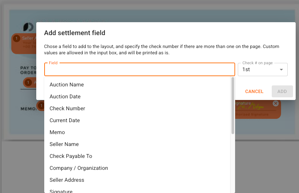
Task: Focus the Field combo box input
Action: pyautogui.click(x=139, y=70)
